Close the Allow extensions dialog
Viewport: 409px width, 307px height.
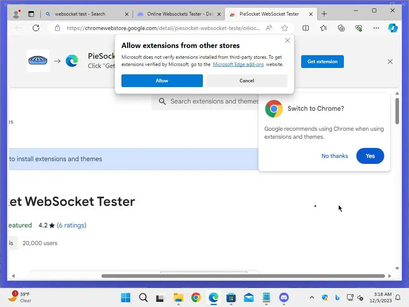click(x=288, y=40)
